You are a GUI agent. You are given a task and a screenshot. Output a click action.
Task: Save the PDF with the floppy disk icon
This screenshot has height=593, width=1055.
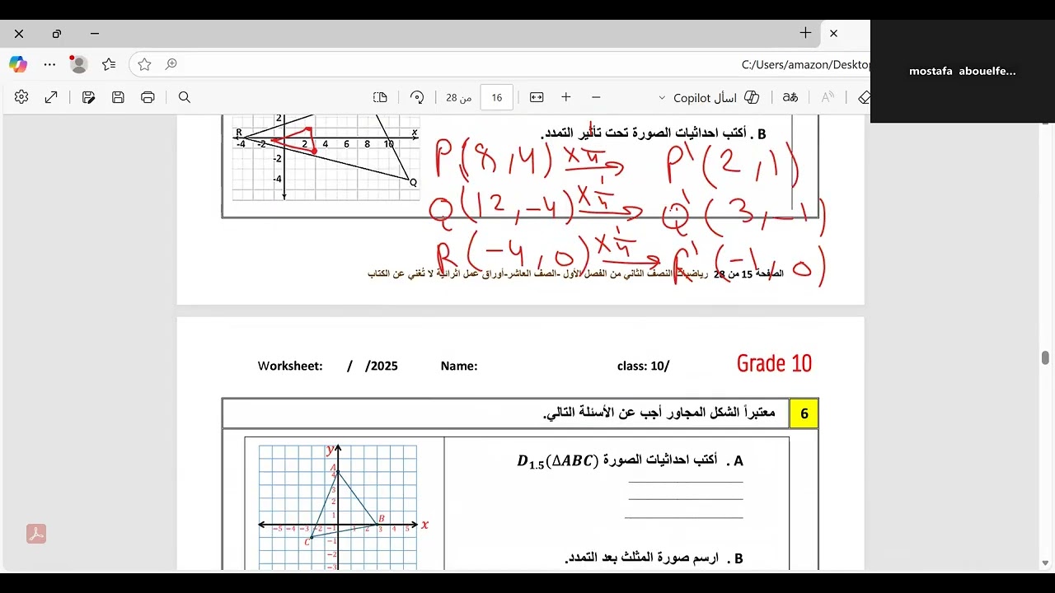[118, 97]
